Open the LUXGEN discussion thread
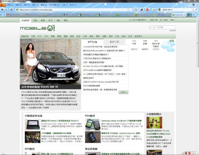The width and height of the screenshot is (199, 155). [x=101, y=47]
